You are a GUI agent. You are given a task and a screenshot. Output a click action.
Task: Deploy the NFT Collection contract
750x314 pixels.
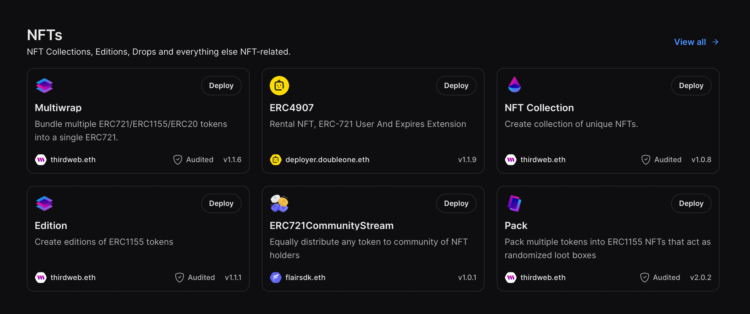click(x=691, y=85)
